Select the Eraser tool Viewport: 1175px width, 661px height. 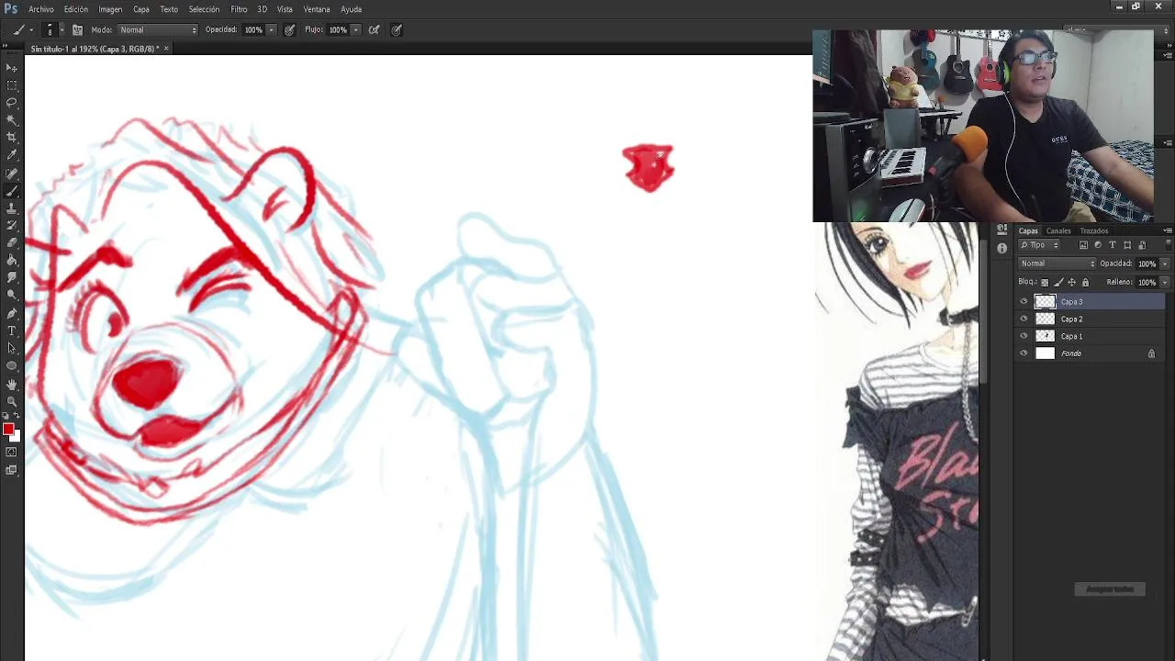pos(12,243)
